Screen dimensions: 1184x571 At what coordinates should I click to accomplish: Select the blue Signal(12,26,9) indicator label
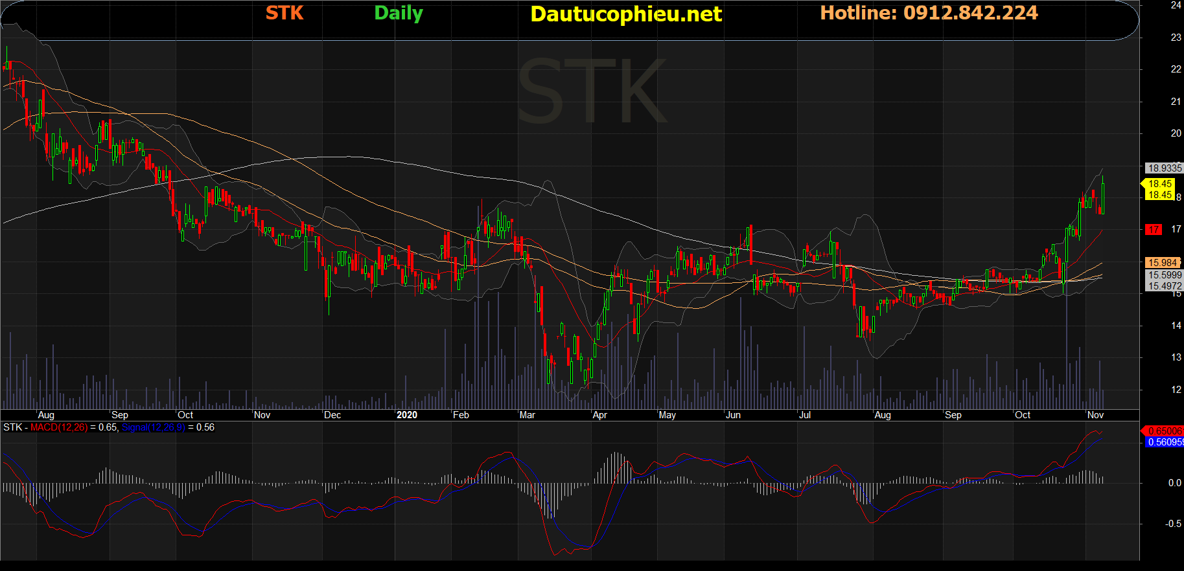pos(154,427)
